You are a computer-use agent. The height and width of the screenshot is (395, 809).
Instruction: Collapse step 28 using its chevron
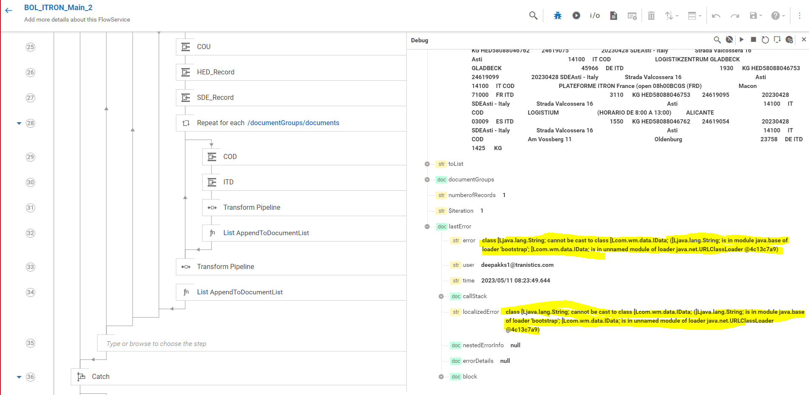19,123
